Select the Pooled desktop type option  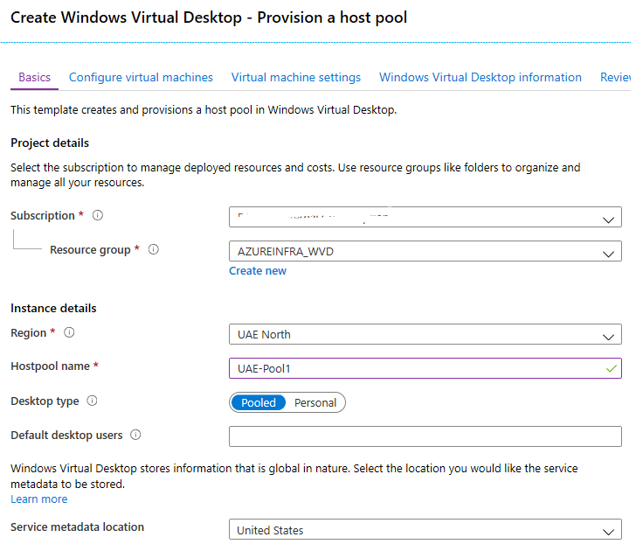(259, 403)
